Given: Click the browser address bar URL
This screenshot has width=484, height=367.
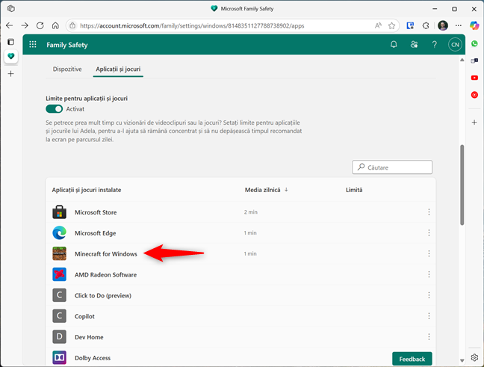Looking at the screenshot, I should coord(192,25).
